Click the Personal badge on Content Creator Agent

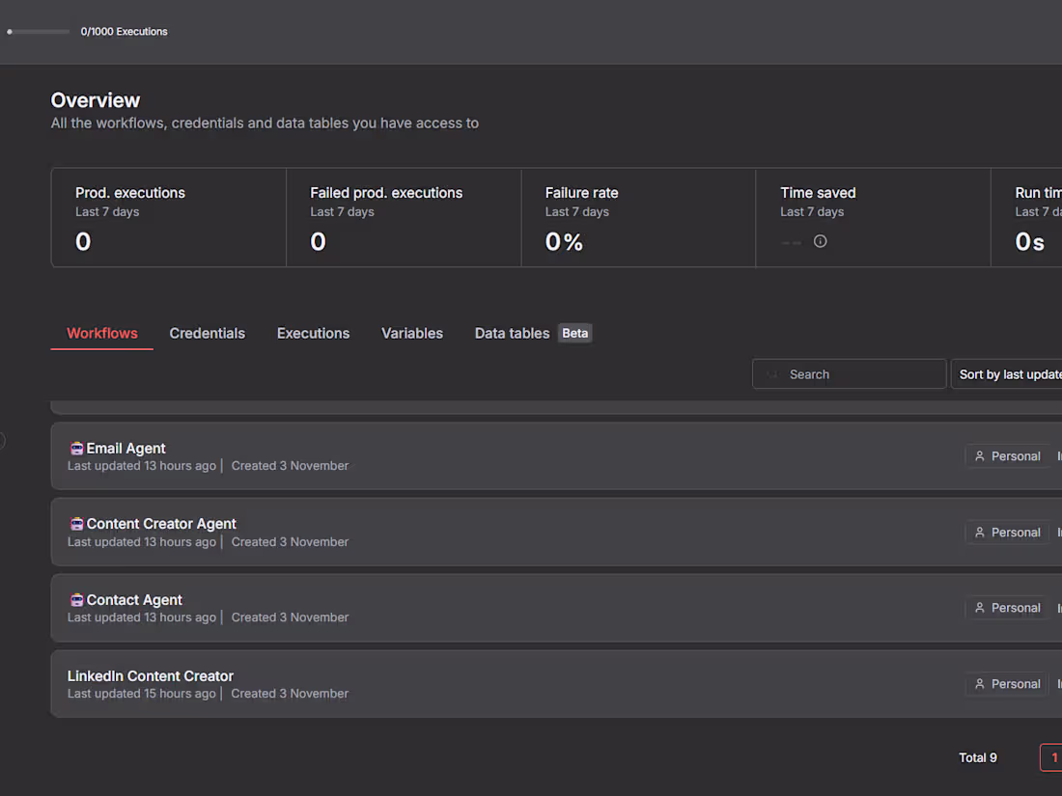pos(1007,532)
